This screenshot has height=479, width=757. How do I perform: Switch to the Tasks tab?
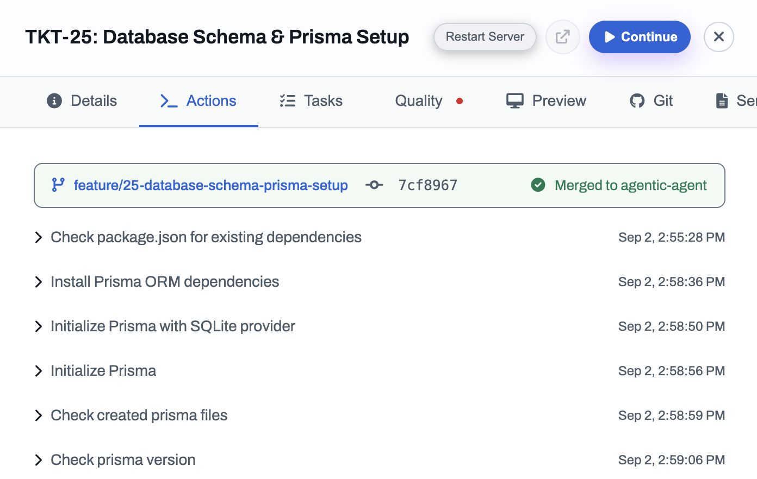[x=311, y=101]
